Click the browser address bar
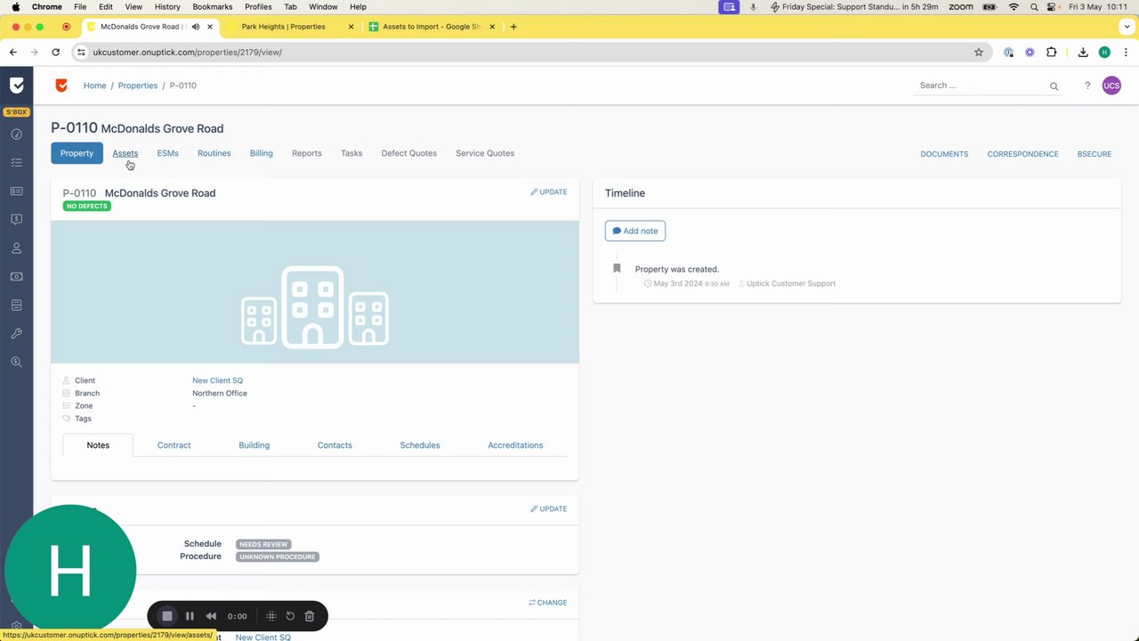This screenshot has height=641, width=1139. click(x=525, y=53)
